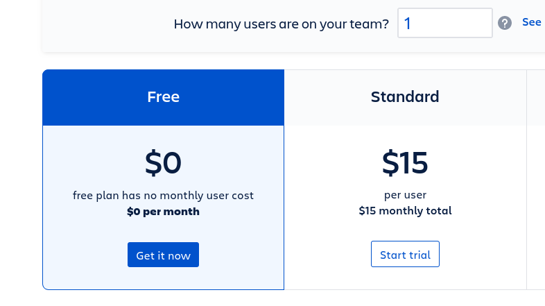Click the "$0 per month" bold text
Image resolution: width=545 pixels, height=306 pixels.
pos(164,212)
